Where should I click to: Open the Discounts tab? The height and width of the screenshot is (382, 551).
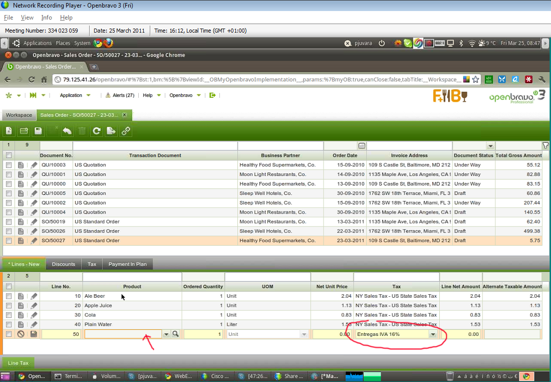[x=64, y=264]
